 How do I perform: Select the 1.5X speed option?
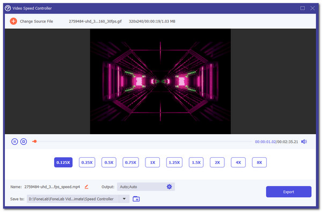(x=196, y=163)
